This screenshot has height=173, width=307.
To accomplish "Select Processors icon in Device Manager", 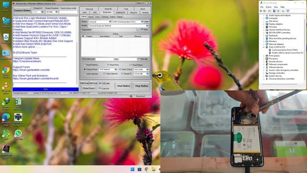I will pyautogui.click(x=267, y=59).
